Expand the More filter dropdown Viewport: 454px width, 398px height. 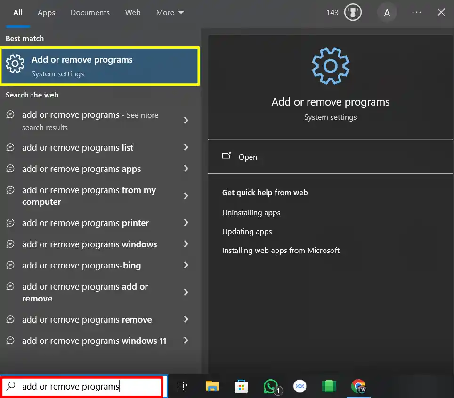point(170,12)
